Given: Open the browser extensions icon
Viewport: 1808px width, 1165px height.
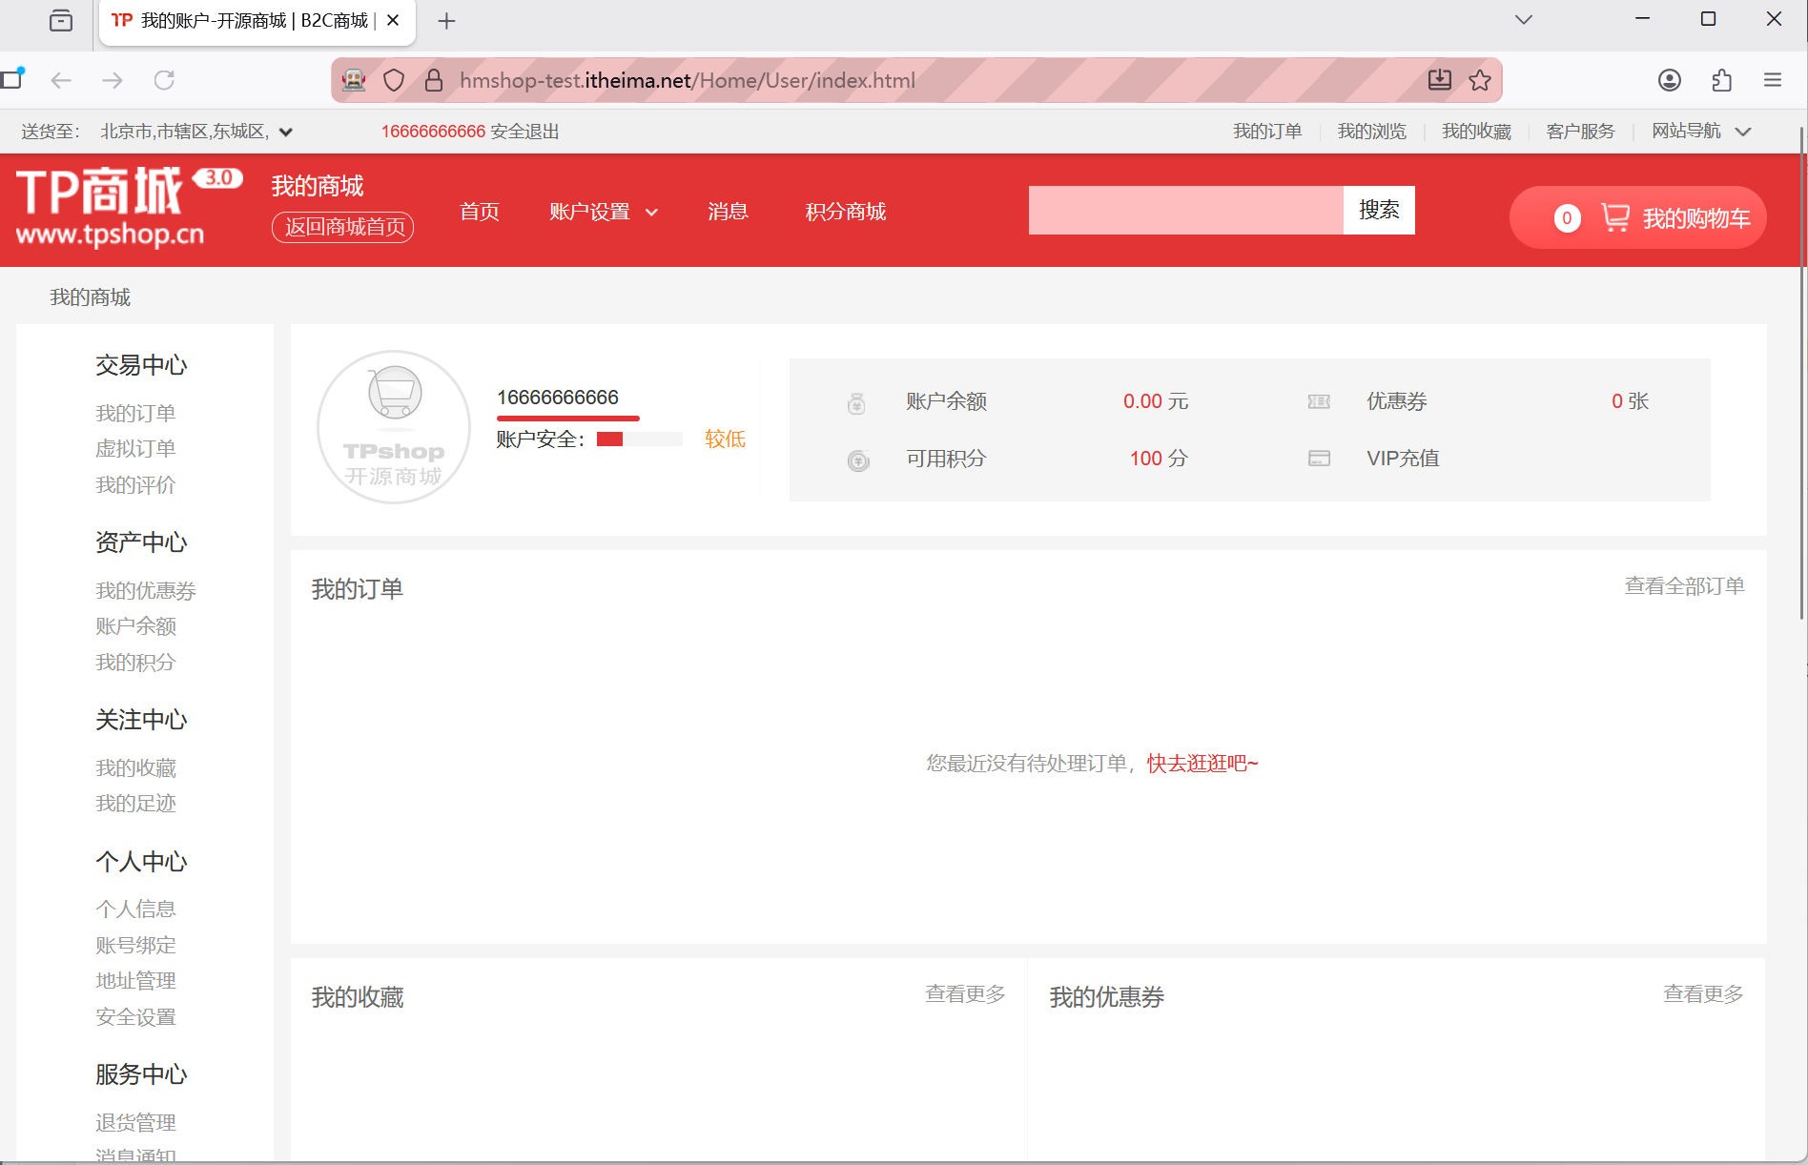Looking at the screenshot, I should click(x=1721, y=80).
